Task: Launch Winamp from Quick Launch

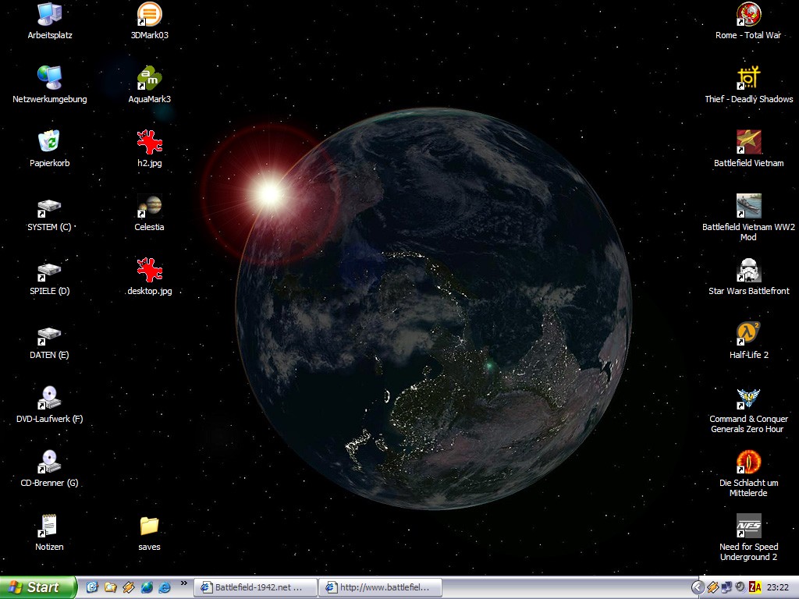Action: (x=129, y=587)
